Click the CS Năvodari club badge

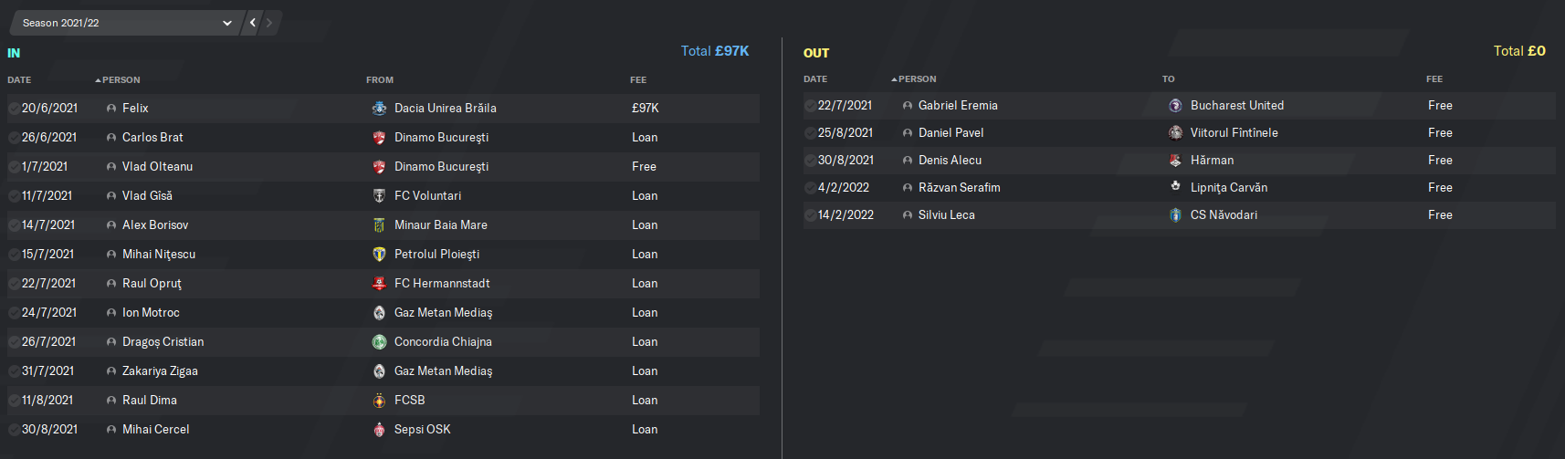pos(1175,214)
